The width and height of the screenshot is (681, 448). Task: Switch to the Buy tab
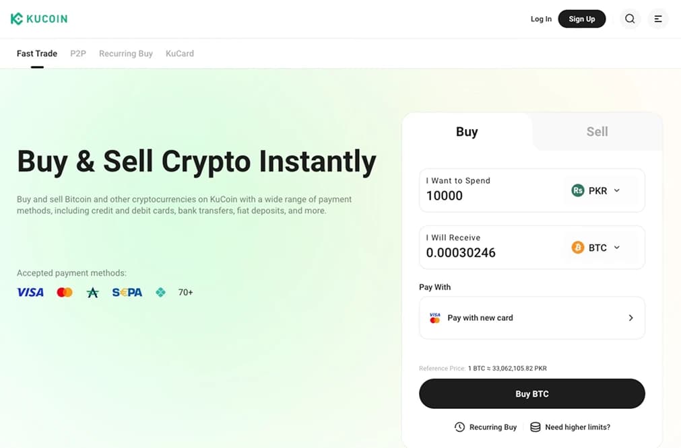(466, 132)
